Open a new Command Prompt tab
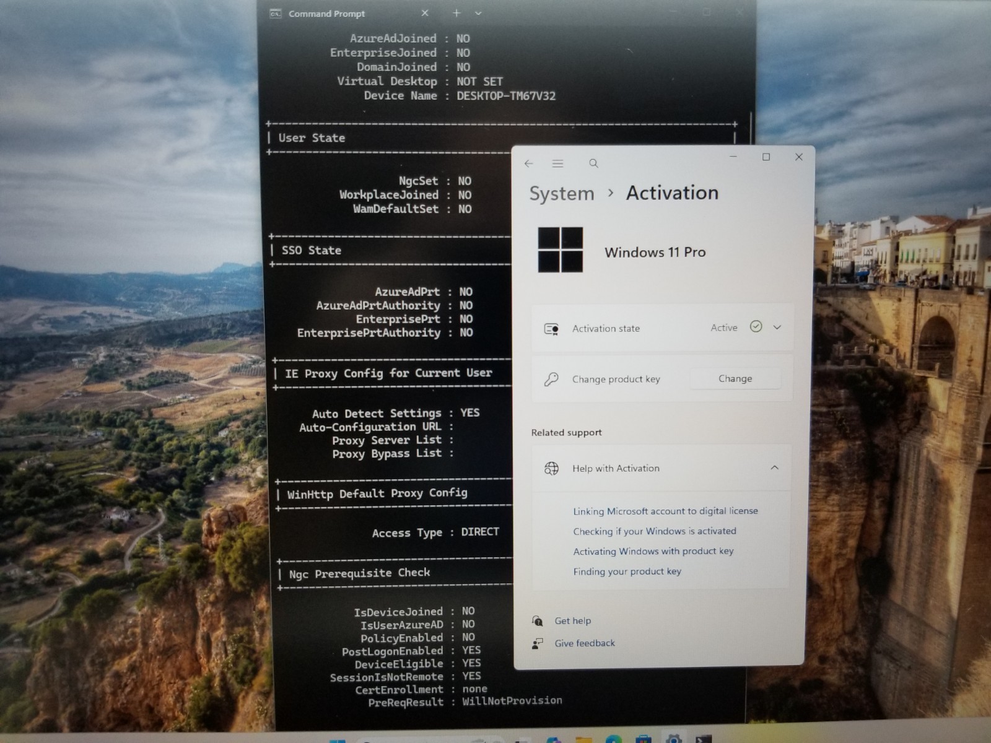 click(456, 13)
